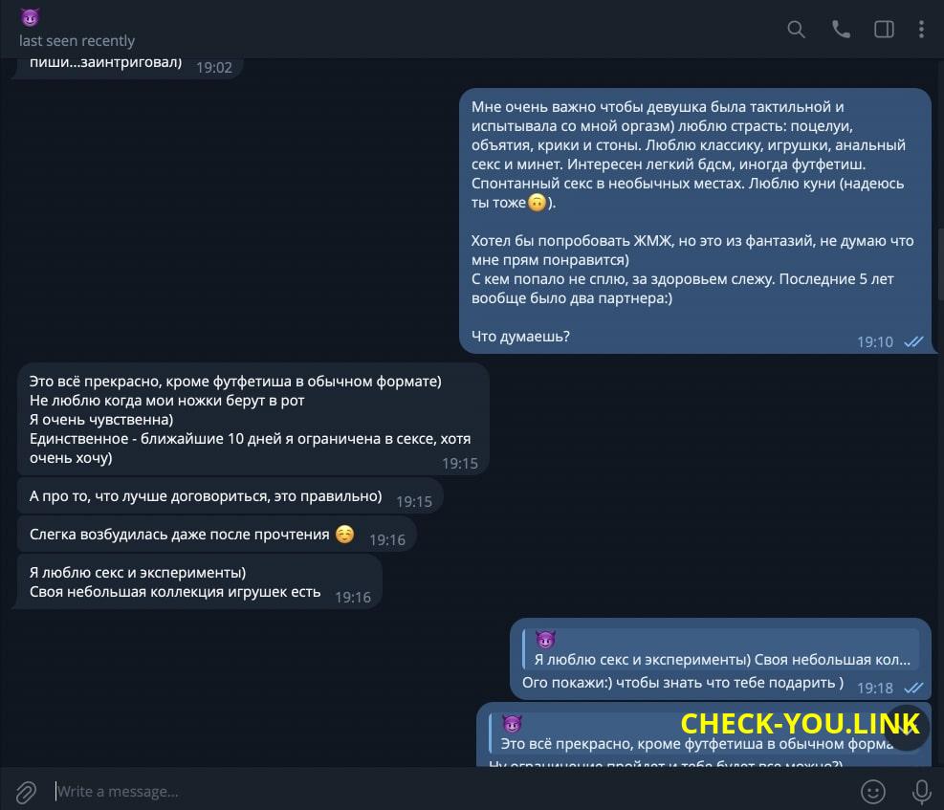Click the quoted reply in the 19:18 message
Viewport: 944px width, 810px height.
720,650
